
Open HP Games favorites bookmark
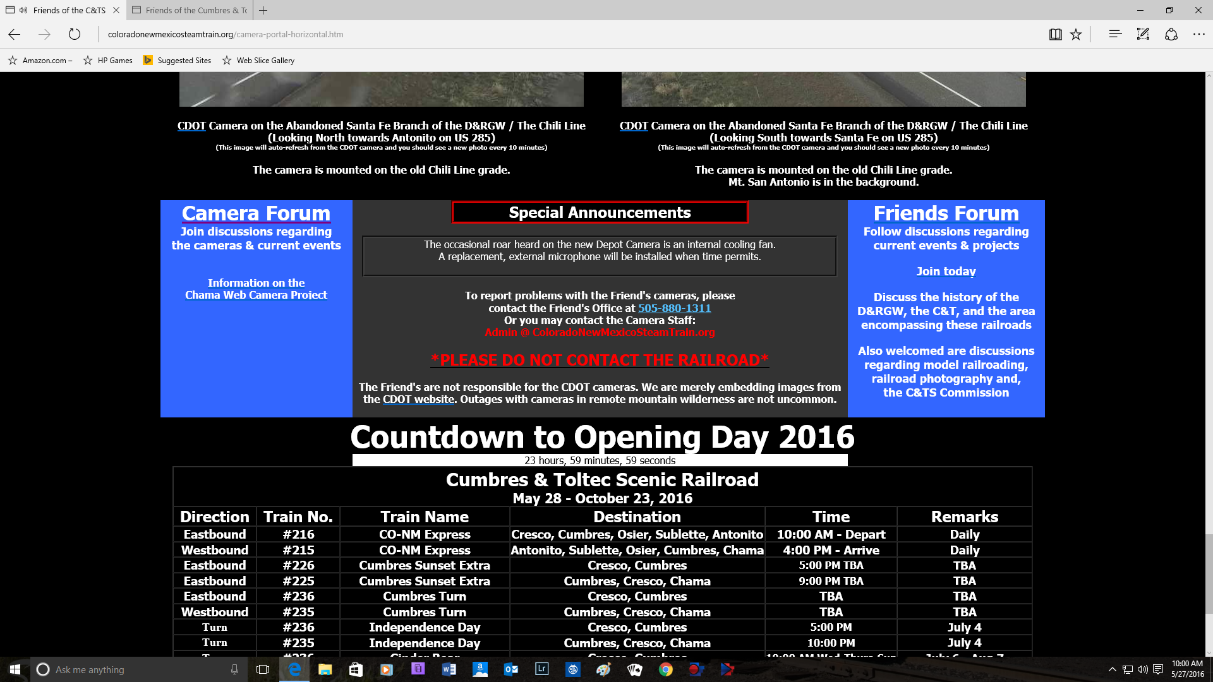pos(107,60)
